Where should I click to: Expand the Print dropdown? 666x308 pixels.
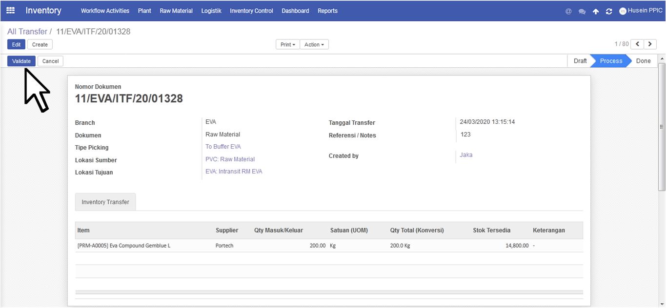click(x=288, y=44)
